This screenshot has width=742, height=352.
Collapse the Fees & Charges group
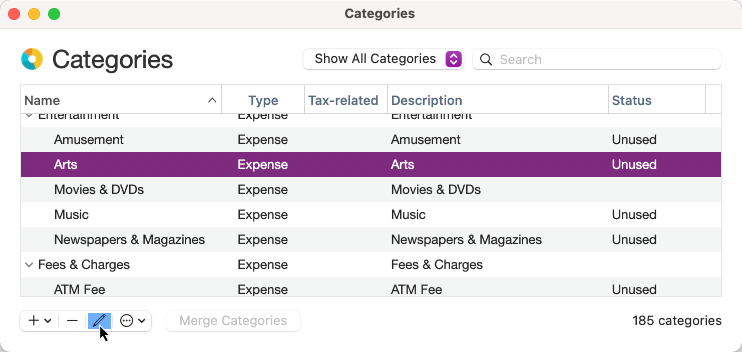tap(29, 264)
